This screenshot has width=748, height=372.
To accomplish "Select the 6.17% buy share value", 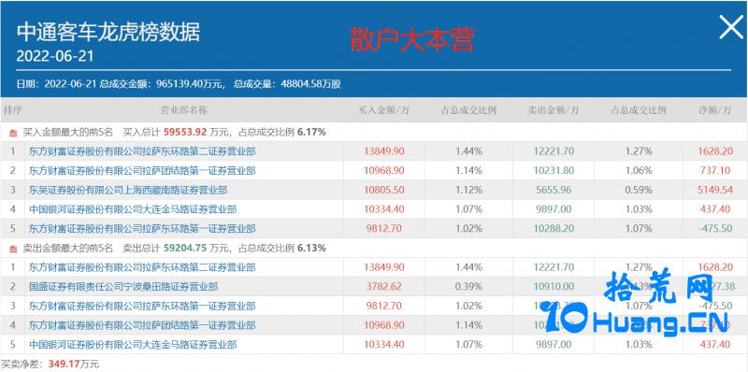I will point(311,133).
